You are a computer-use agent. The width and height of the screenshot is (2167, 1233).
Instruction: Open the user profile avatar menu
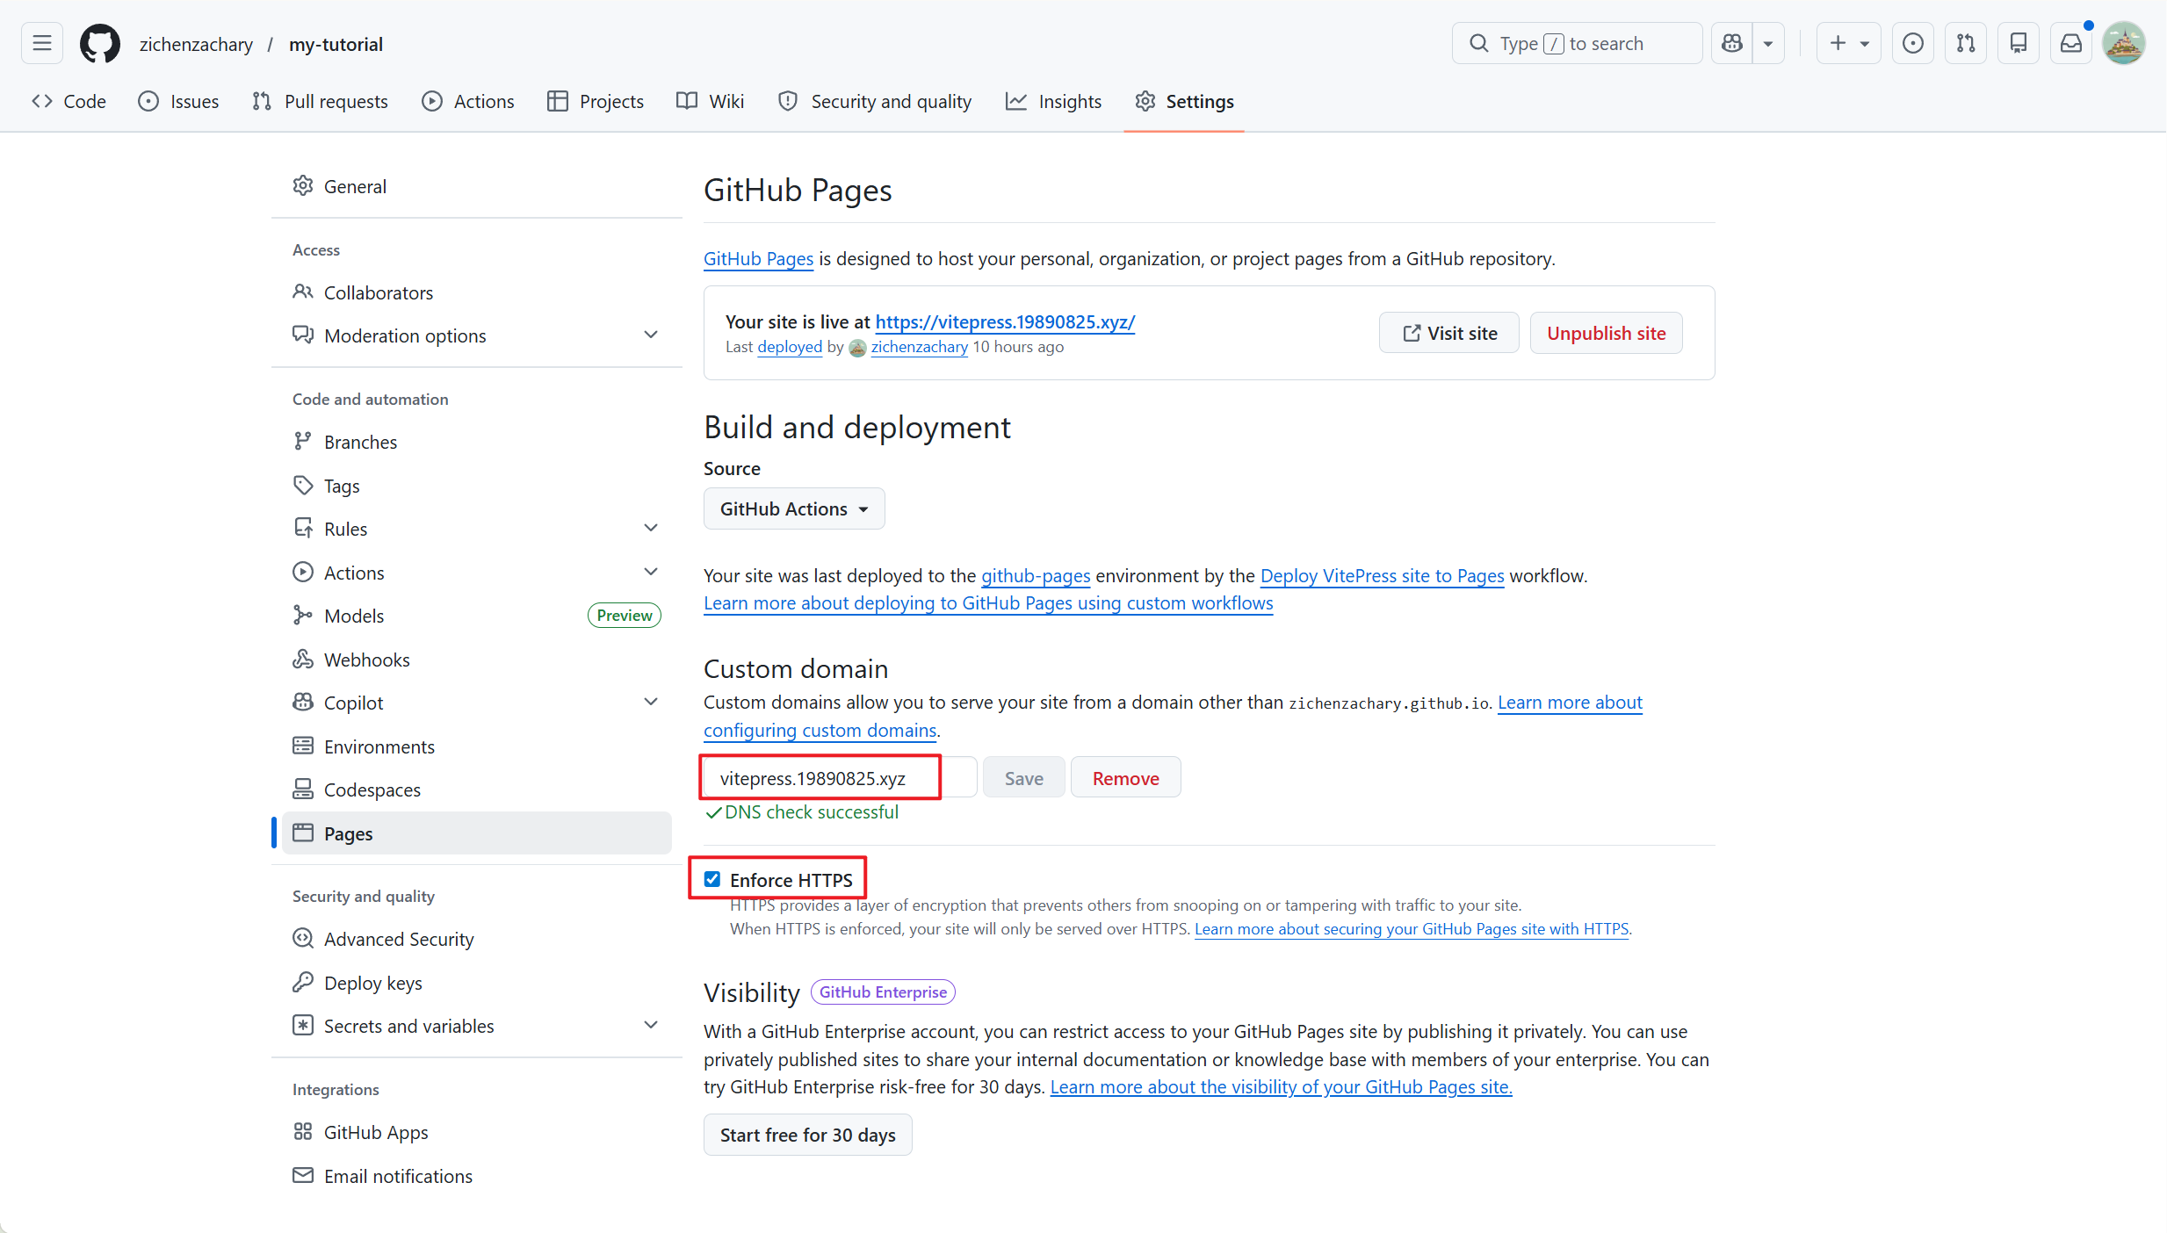pos(2124,43)
